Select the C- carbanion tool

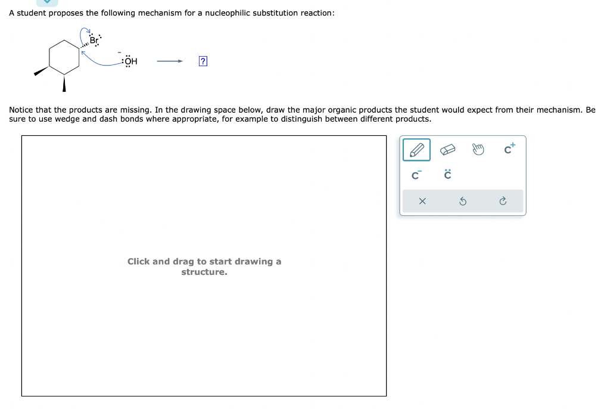tap(415, 174)
